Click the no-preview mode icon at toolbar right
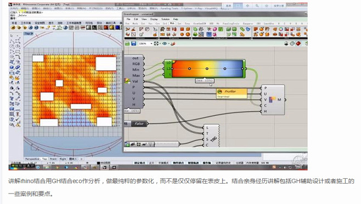 (286, 43)
